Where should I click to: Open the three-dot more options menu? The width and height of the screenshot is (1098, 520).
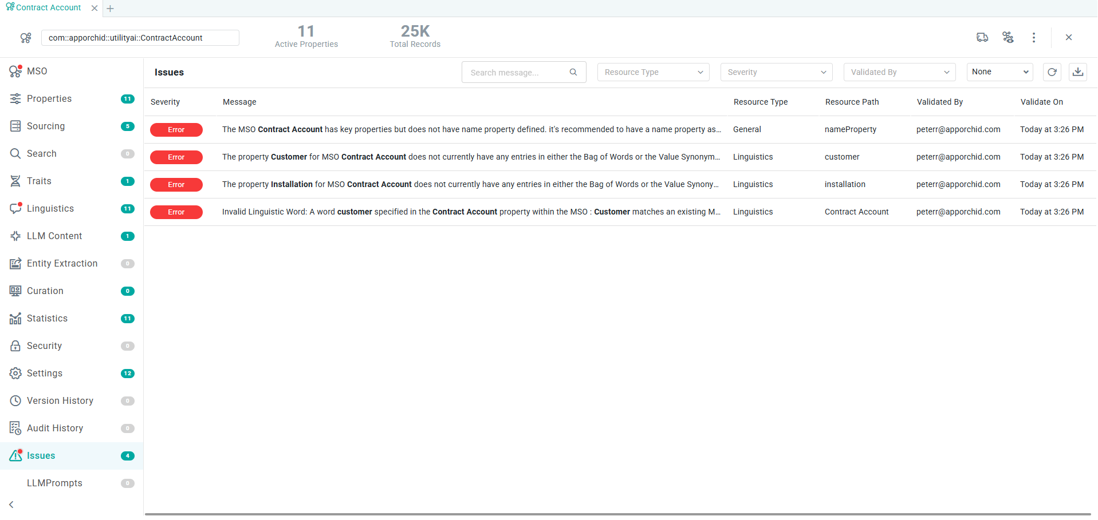[x=1033, y=38]
